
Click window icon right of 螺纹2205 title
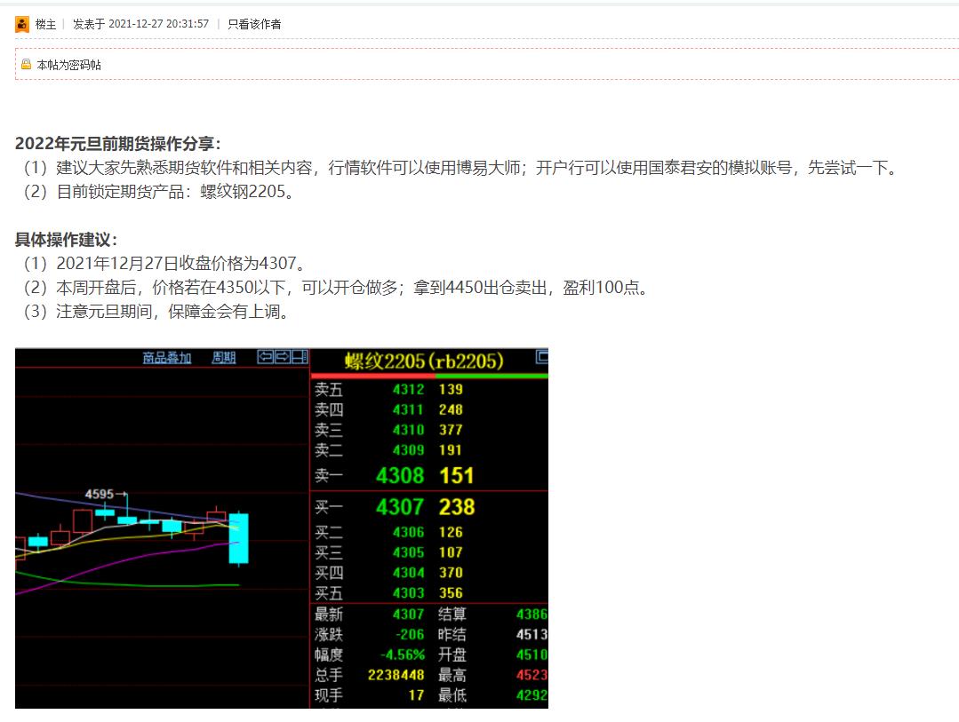pyautogui.click(x=542, y=357)
